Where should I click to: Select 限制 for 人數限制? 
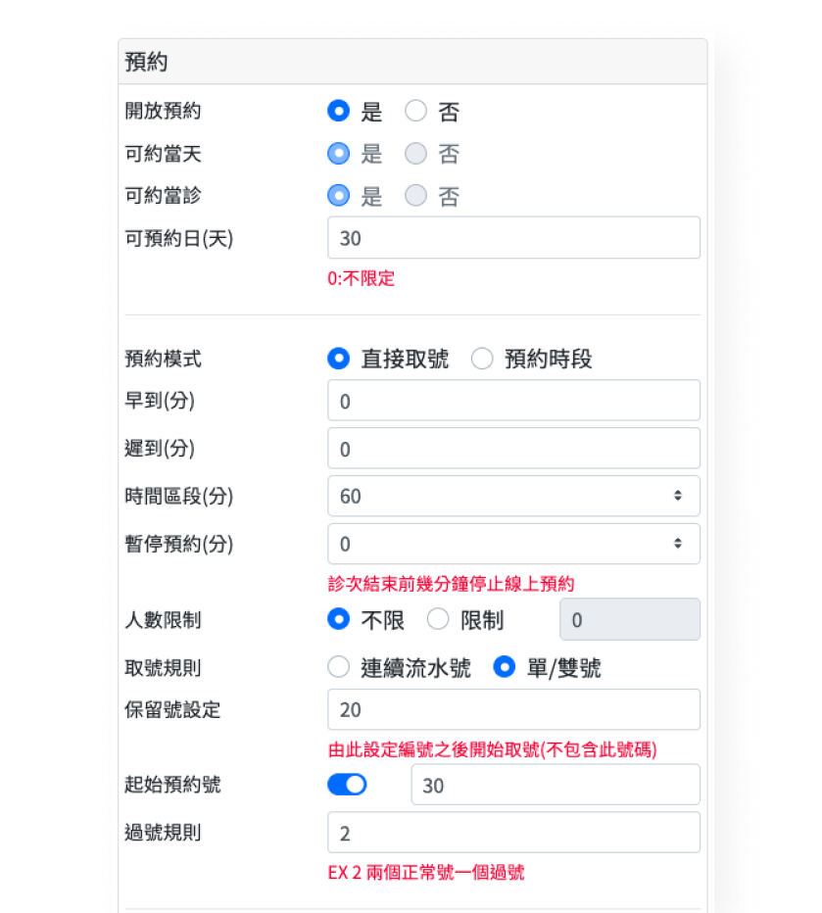click(x=438, y=619)
